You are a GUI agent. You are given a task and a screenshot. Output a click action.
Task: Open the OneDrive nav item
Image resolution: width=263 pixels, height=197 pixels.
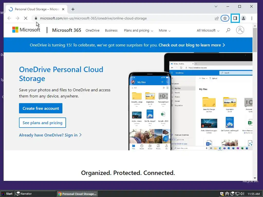(x=92, y=31)
